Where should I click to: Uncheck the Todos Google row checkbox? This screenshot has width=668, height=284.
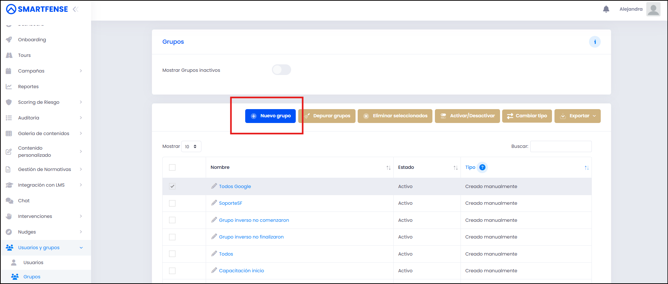[x=172, y=186]
